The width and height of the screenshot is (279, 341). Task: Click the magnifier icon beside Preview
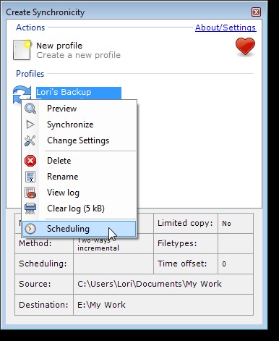(30, 109)
